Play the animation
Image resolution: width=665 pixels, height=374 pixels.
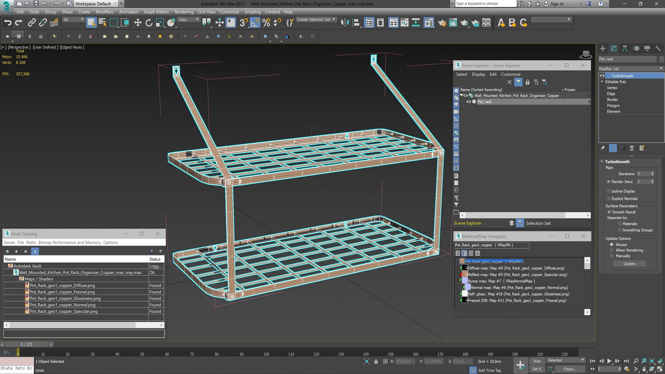click(609, 361)
